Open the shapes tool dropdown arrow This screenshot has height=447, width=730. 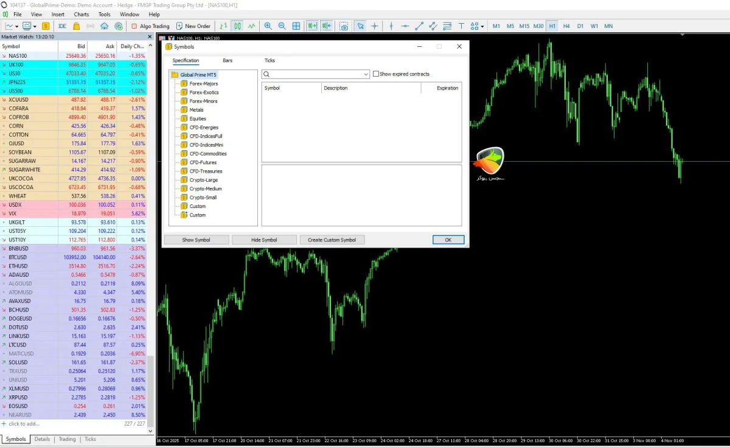click(x=482, y=26)
